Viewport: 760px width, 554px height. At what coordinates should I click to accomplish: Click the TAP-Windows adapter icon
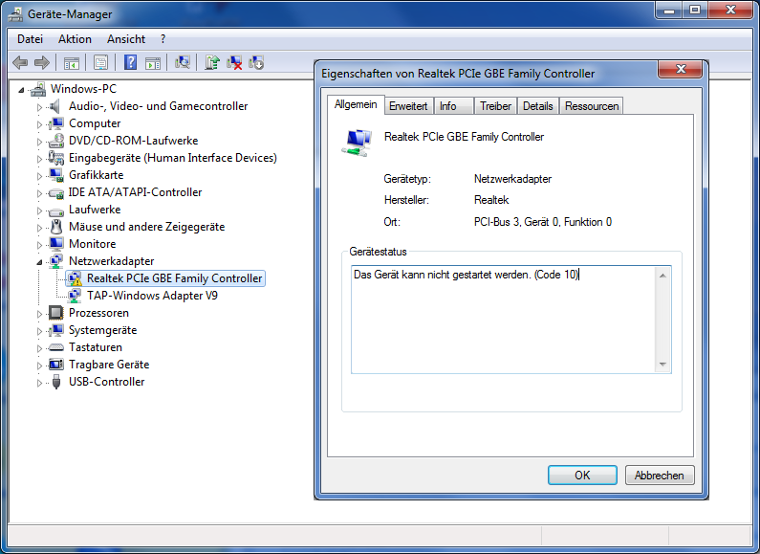(x=75, y=296)
